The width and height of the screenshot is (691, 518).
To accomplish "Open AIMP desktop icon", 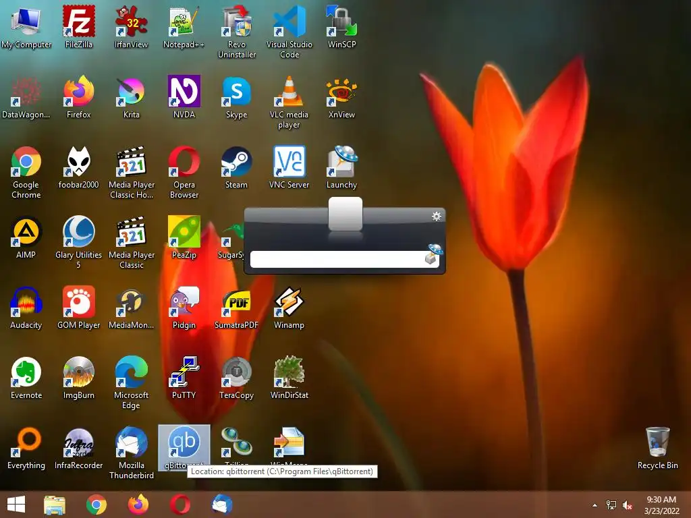I will [26, 237].
